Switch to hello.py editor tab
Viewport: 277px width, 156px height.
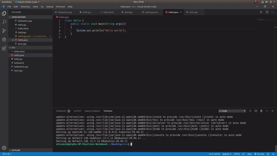[86, 12]
